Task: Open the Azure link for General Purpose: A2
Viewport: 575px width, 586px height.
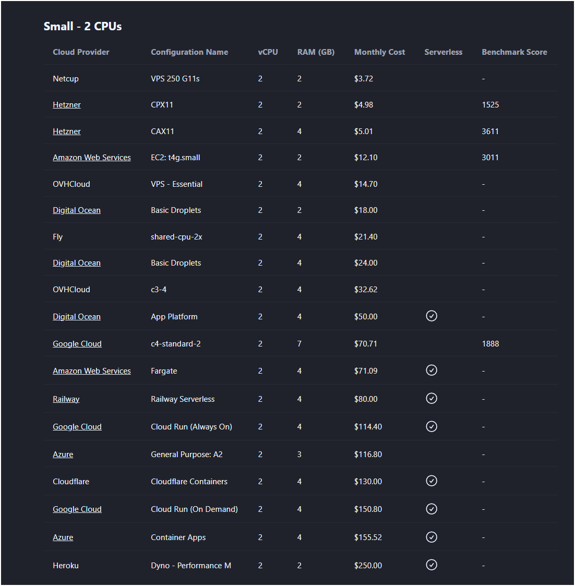Action: (x=63, y=455)
